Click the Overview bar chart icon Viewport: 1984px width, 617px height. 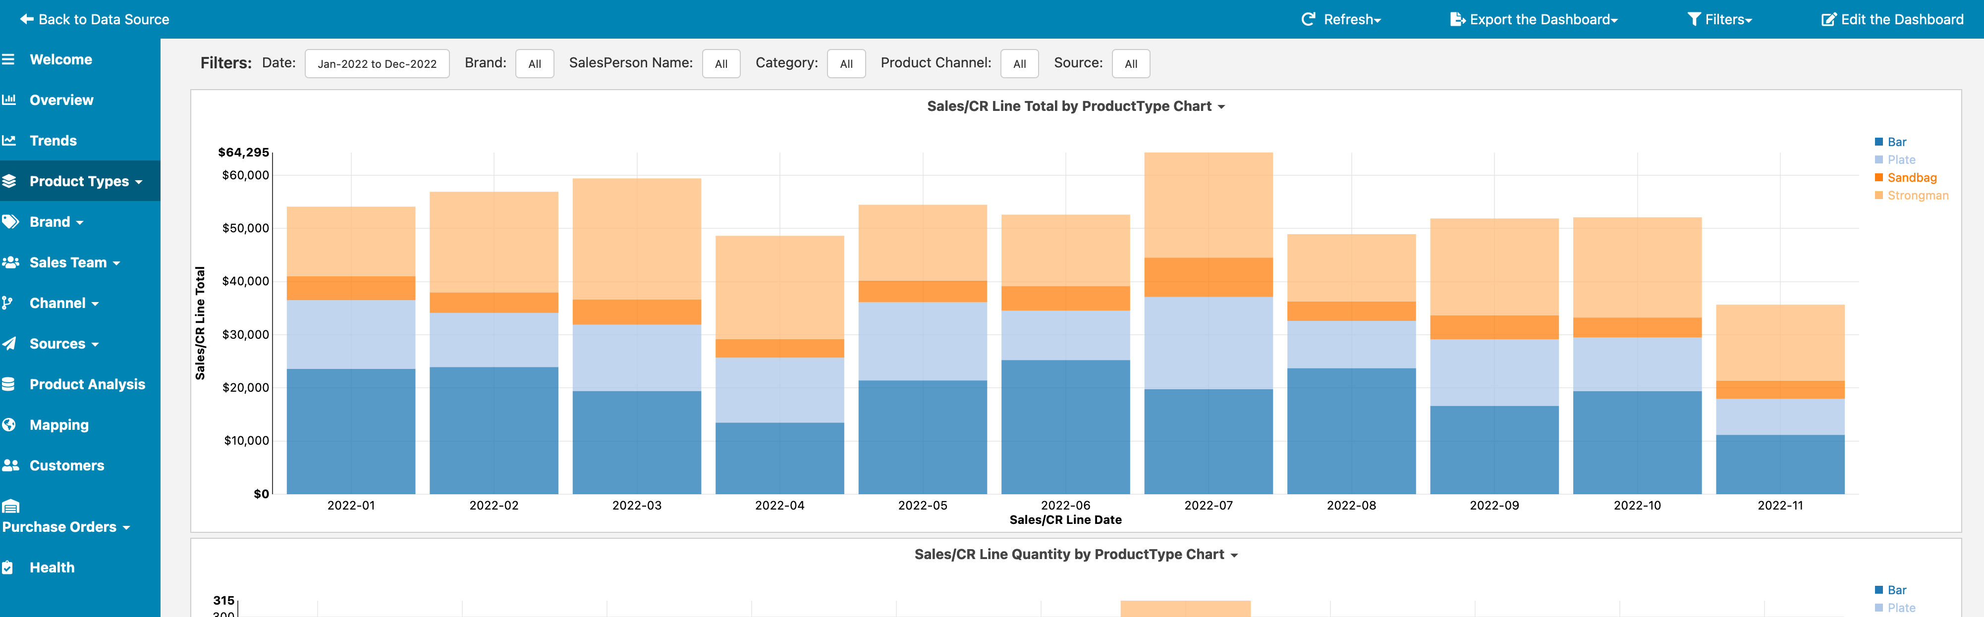coord(8,100)
